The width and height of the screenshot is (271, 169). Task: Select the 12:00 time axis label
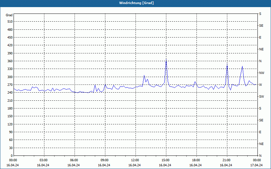[x=135, y=160]
